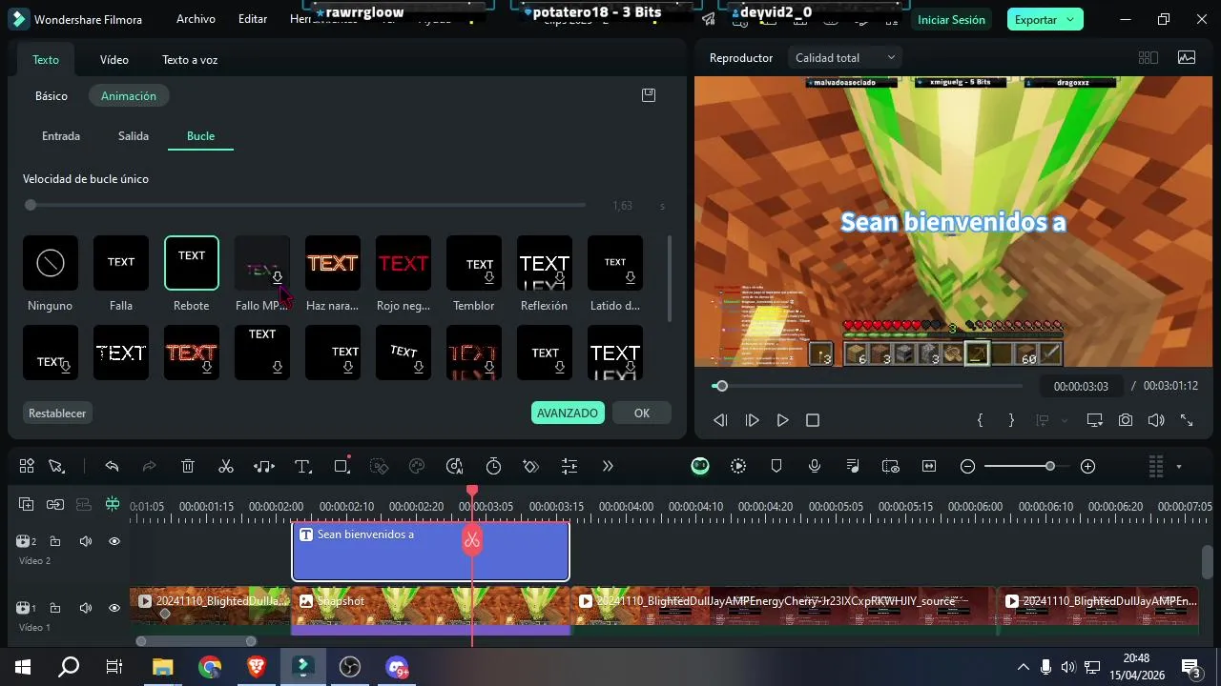Image resolution: width=1221 pixels, height=686 pixels.
Task: Click the player compare view icon
Action: pos(1148,58)
